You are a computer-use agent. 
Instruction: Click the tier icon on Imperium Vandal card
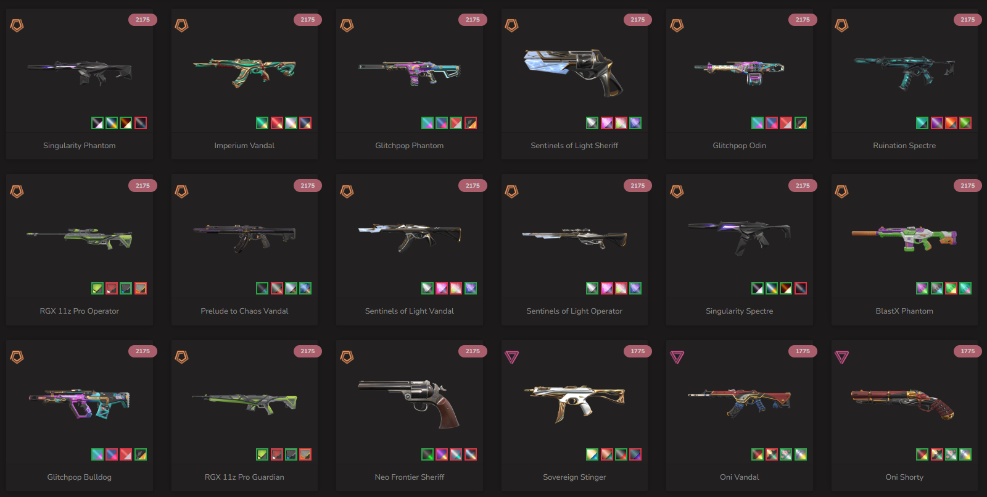point(182,25)
